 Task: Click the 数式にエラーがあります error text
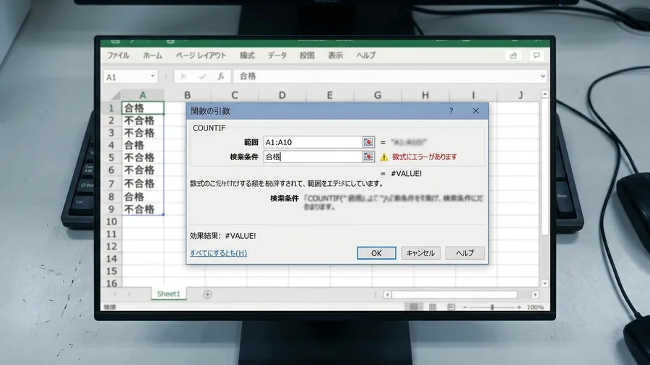point(425,157)
